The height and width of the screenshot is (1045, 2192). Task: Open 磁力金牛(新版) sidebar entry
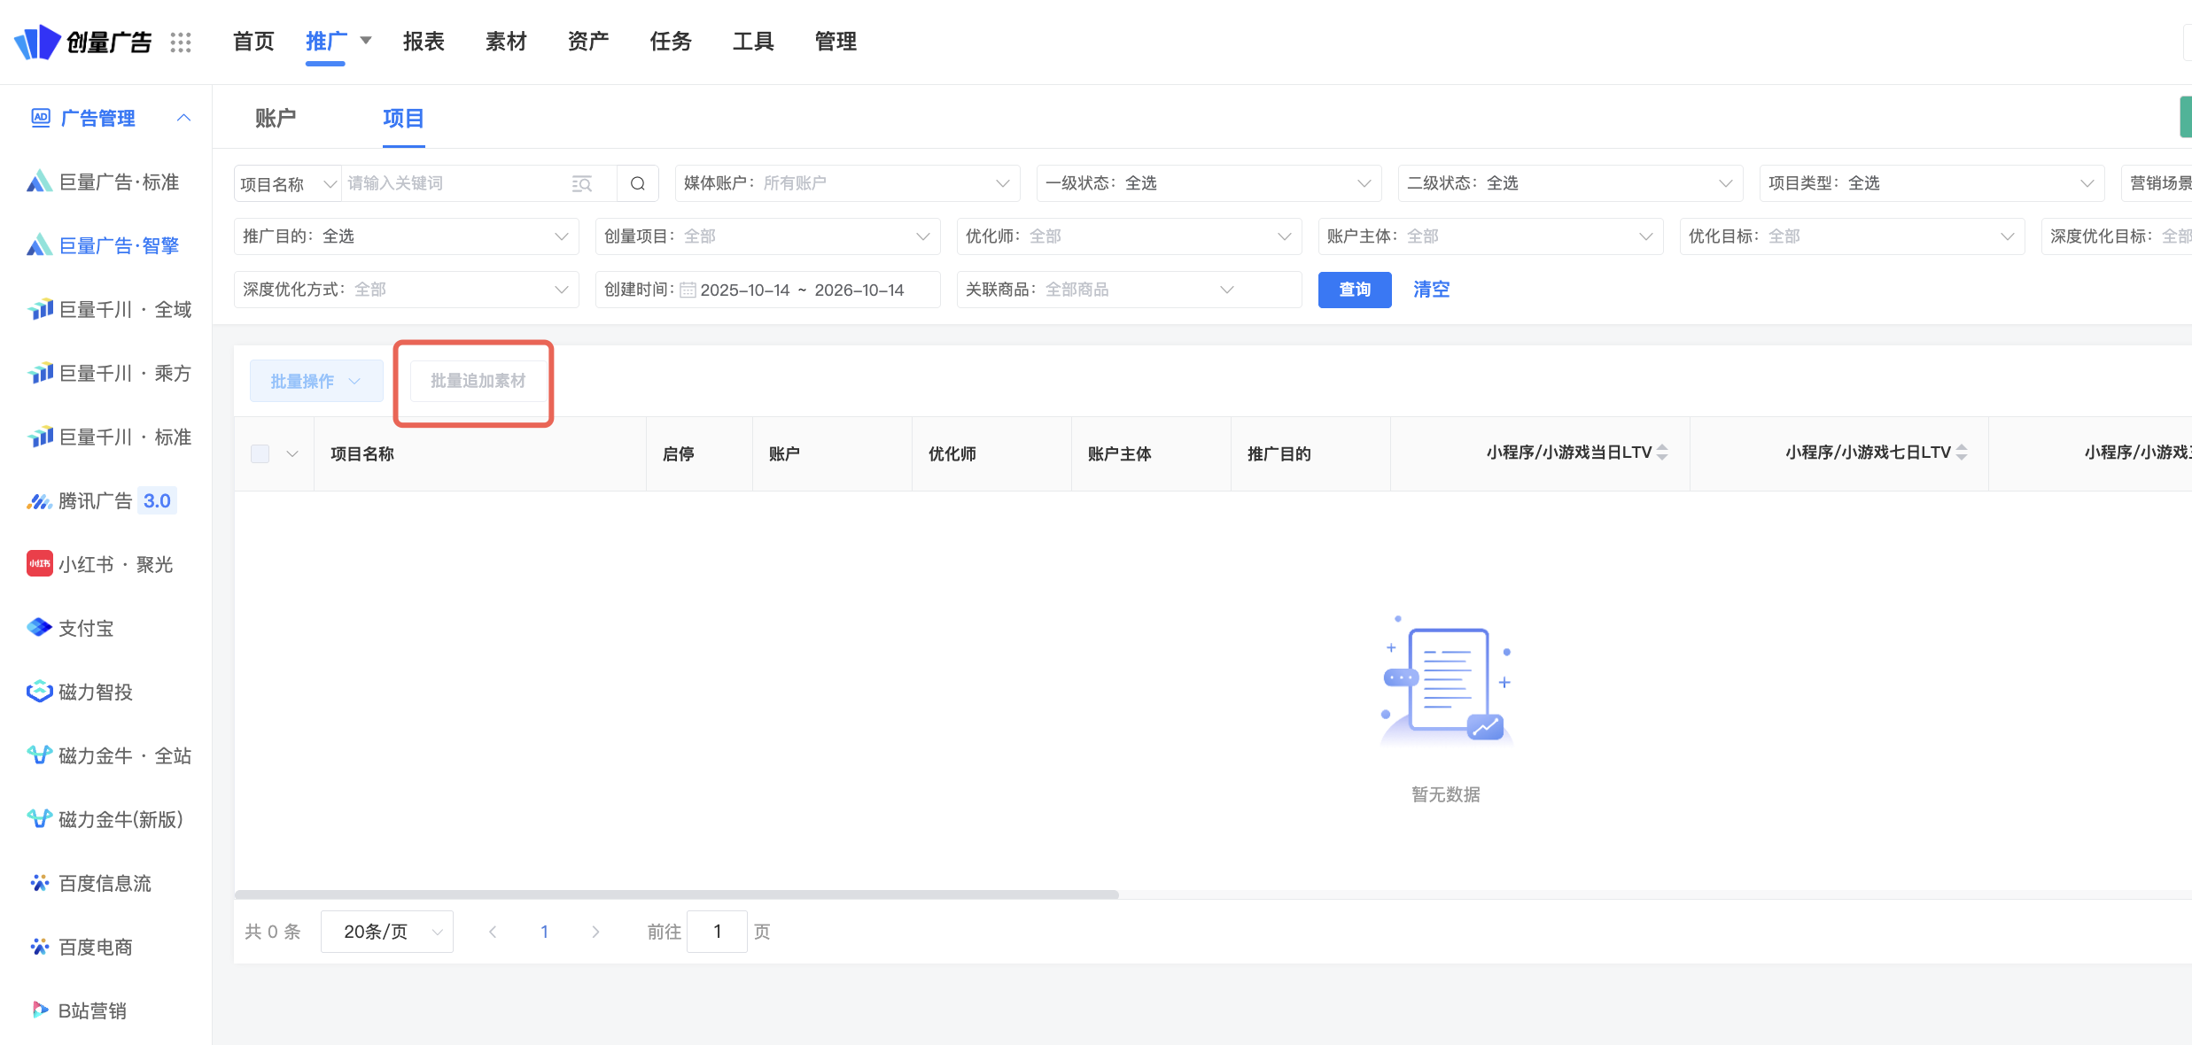(x=106, y=819)
